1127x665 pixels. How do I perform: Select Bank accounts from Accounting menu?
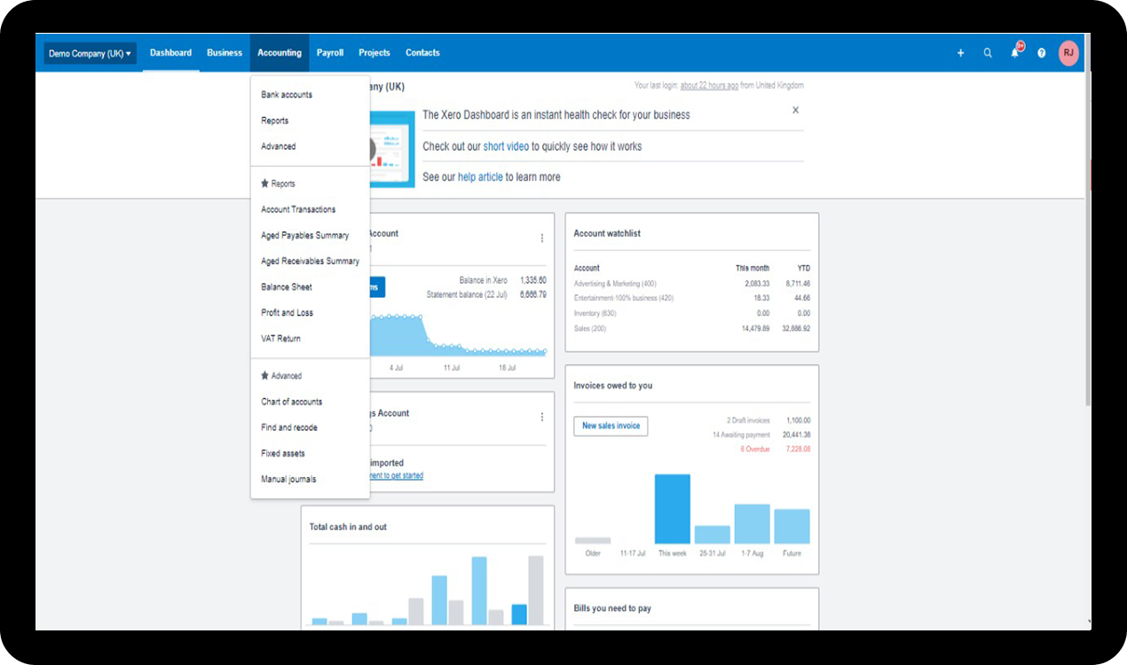tap(287, 95)
